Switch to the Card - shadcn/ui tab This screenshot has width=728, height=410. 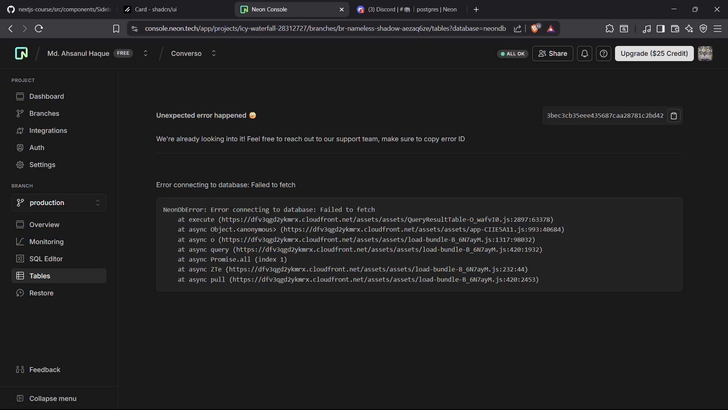click(x=174, y=9)
